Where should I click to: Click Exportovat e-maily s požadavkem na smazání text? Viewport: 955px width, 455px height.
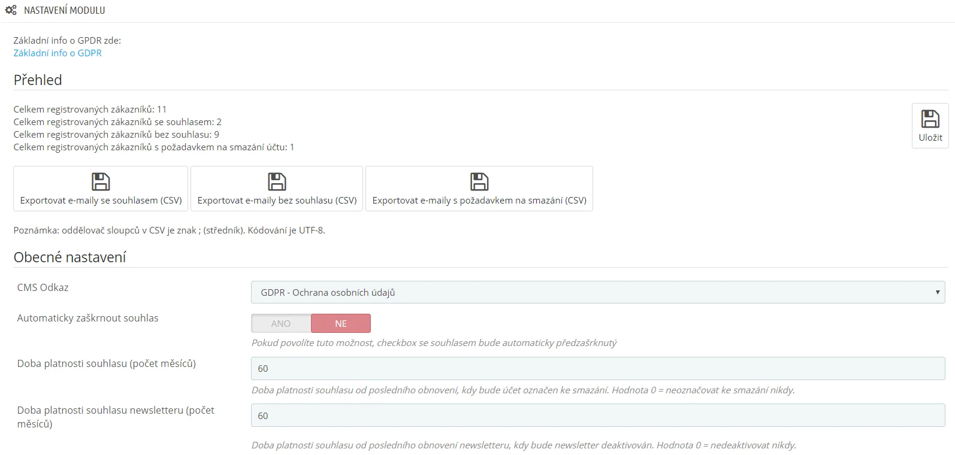(479, 201)
